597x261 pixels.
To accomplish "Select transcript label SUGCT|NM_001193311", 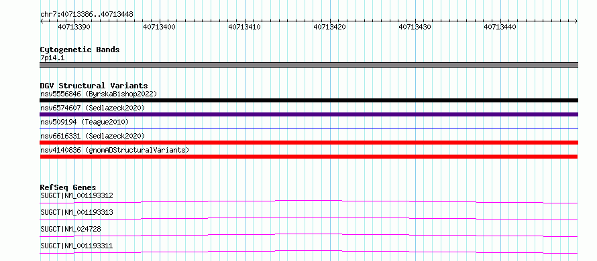I will pyautogui.click(x=76, y=246).
